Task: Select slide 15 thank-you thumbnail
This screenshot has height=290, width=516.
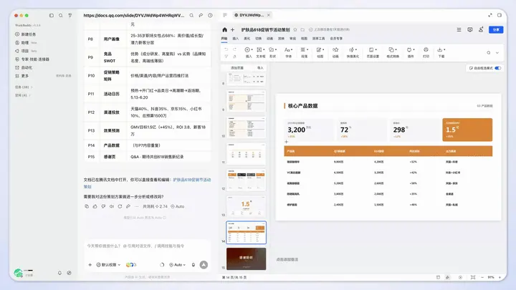Action: tap(246, 259)
